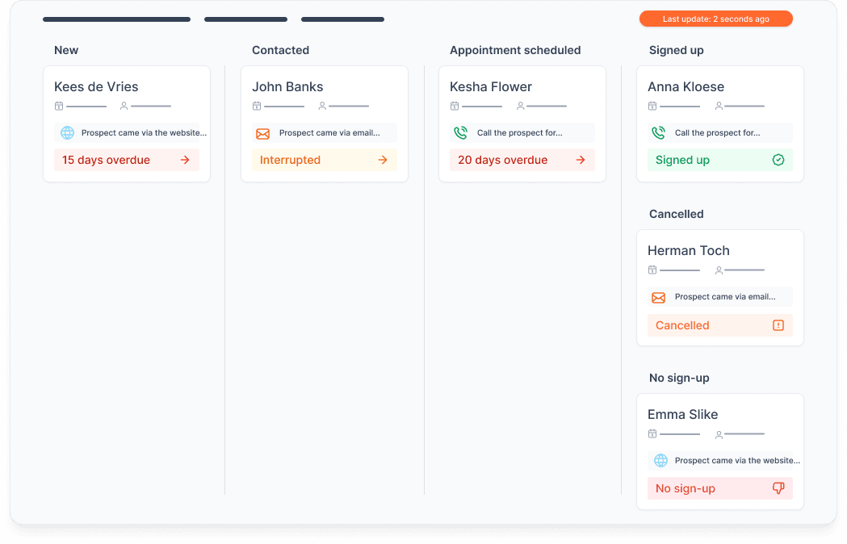This screenshot has width=847, height=544.
Task: Click arrow on 20 days overdue status
Action: click(581, 160)
